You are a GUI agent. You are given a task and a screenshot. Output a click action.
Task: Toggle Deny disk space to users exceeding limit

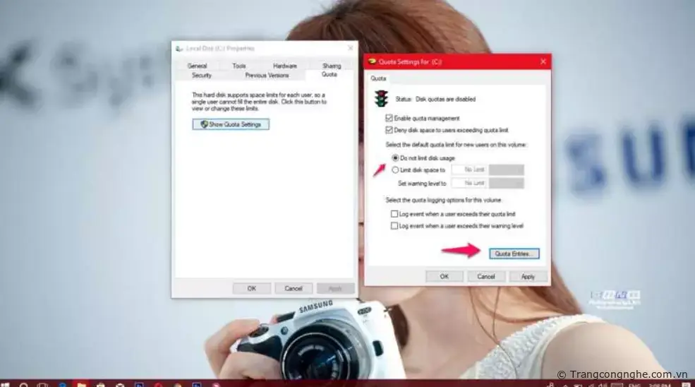pos(389,131)
